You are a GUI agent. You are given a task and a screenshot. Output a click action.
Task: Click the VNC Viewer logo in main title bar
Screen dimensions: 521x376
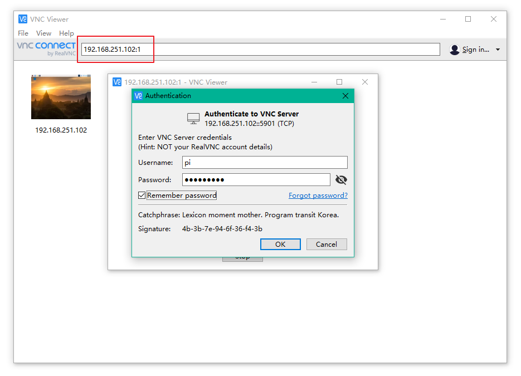click(x=23, y=19)
